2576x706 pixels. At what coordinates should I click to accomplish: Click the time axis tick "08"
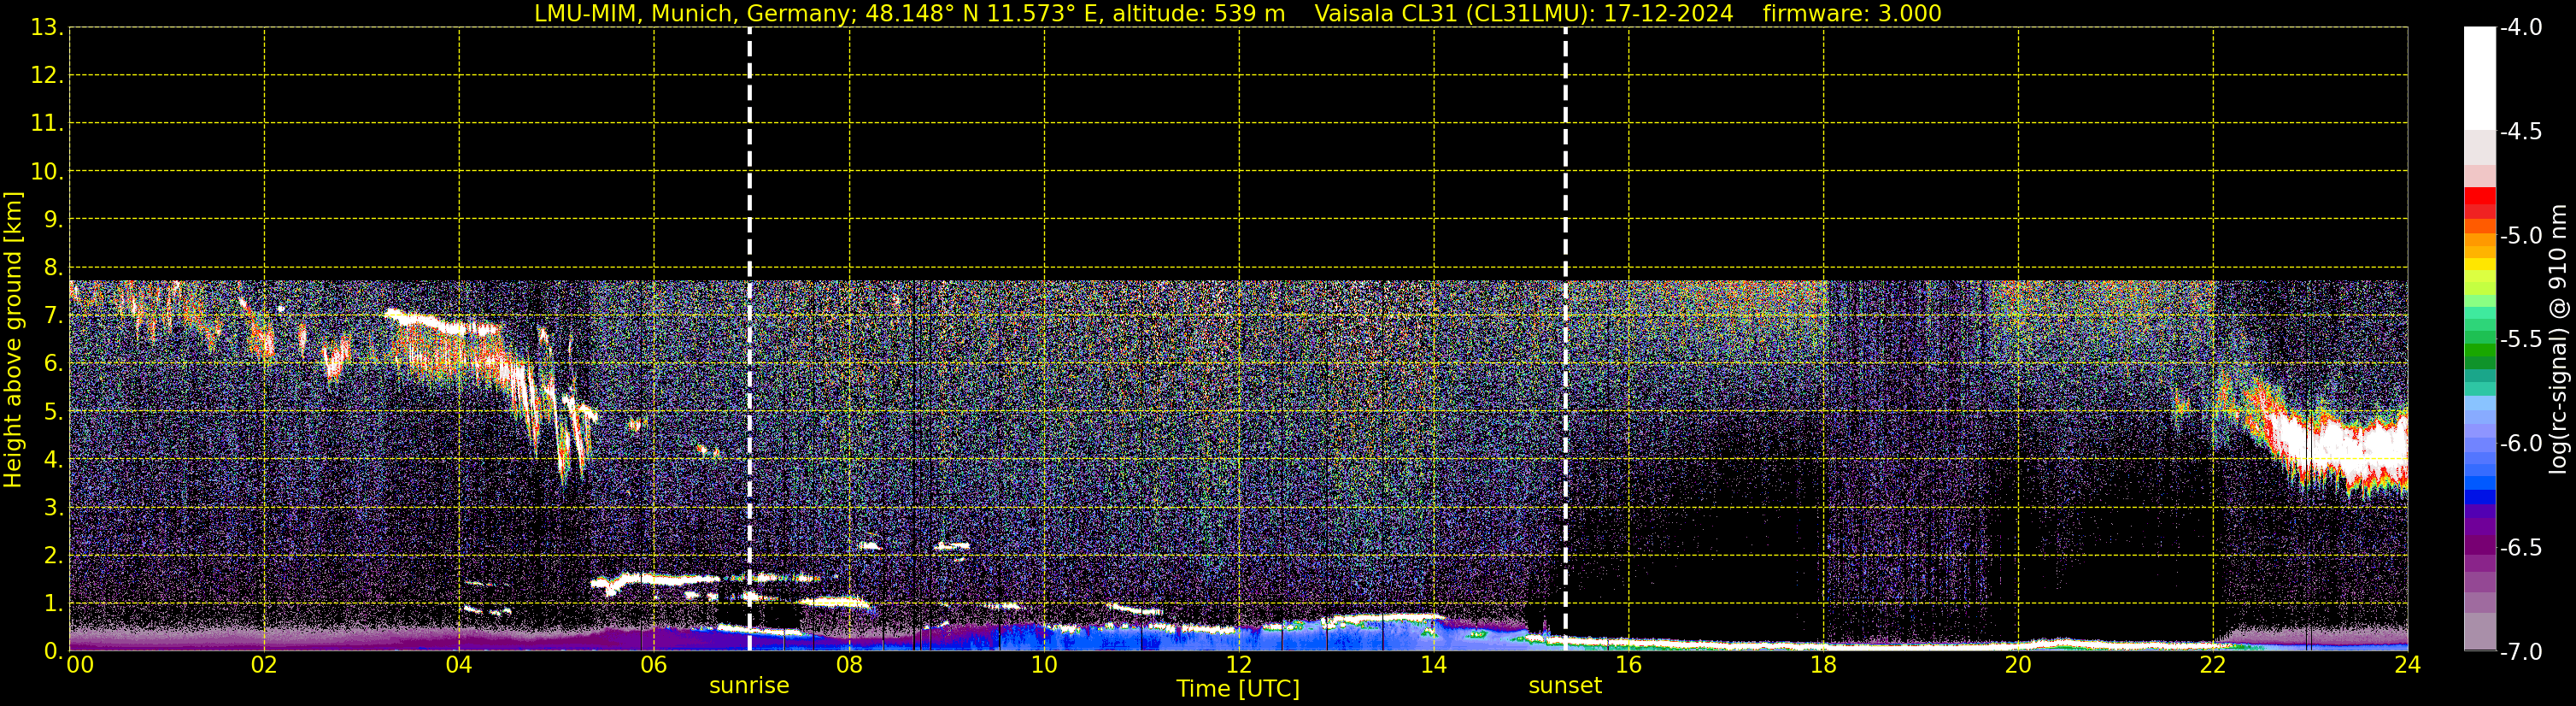click(x=849, y=665)
